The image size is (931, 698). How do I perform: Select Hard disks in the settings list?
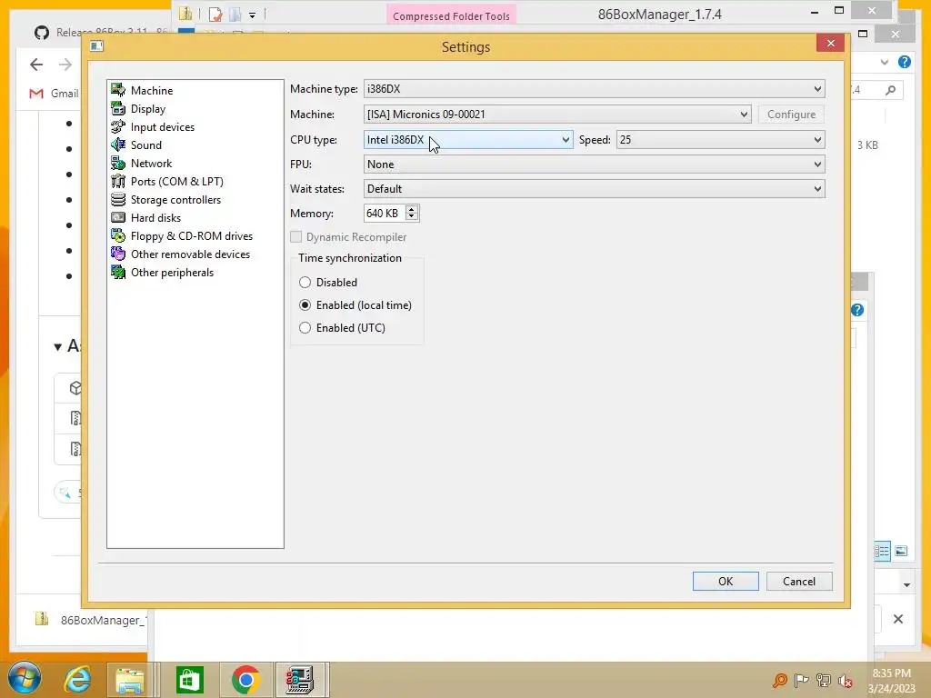click(155, 218)
